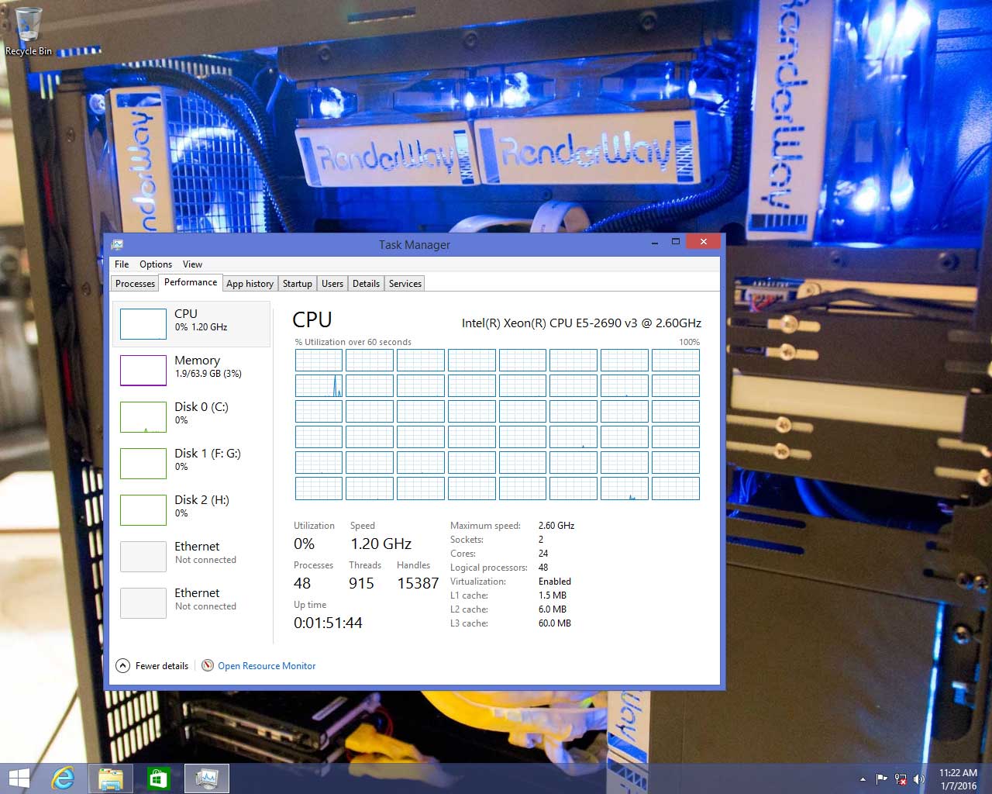Open the volume icon in the system tray
The image size is (992, 794).
[919, 779]
